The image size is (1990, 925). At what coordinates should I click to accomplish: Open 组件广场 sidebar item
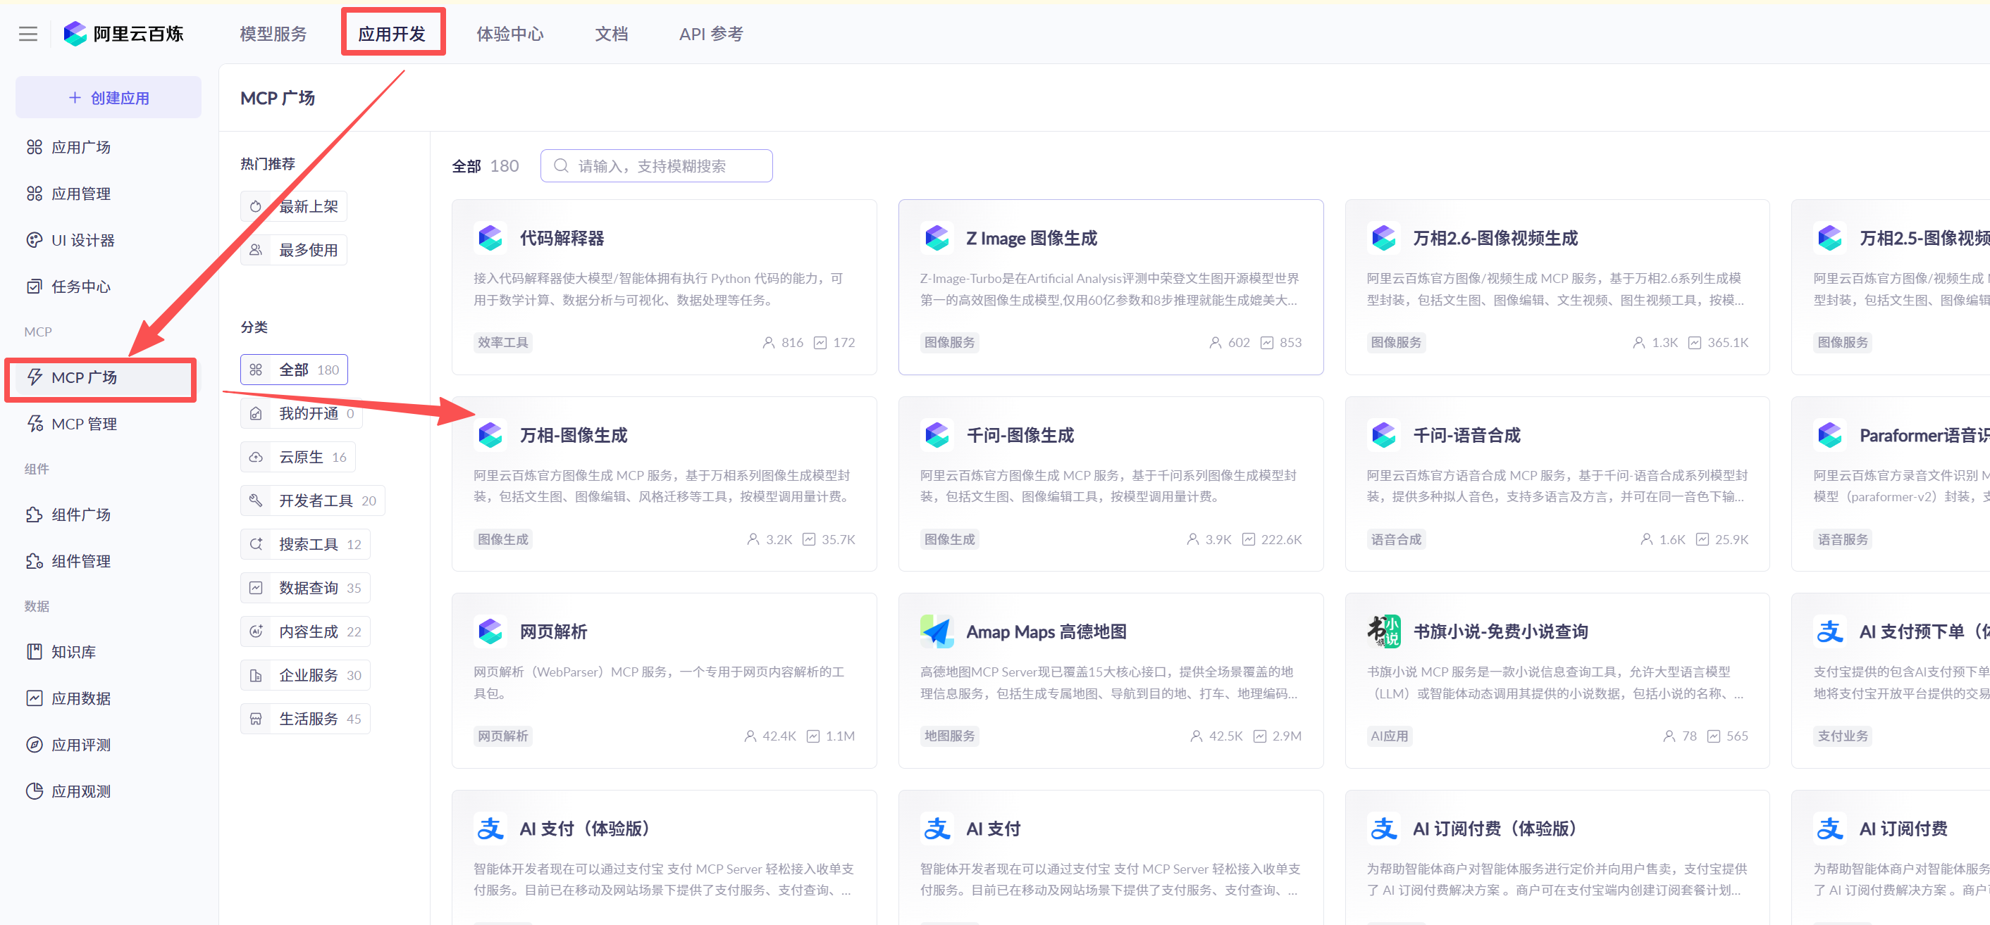[80, 515]
